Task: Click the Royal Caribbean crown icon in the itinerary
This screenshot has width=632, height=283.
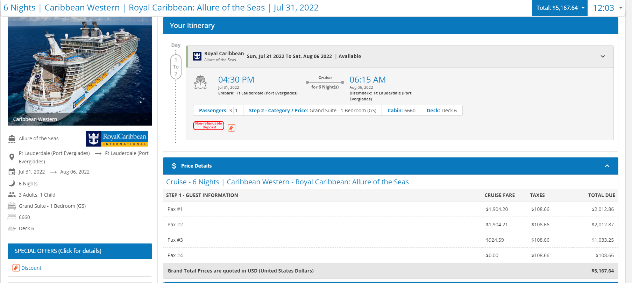Action: tap(197, 56)
